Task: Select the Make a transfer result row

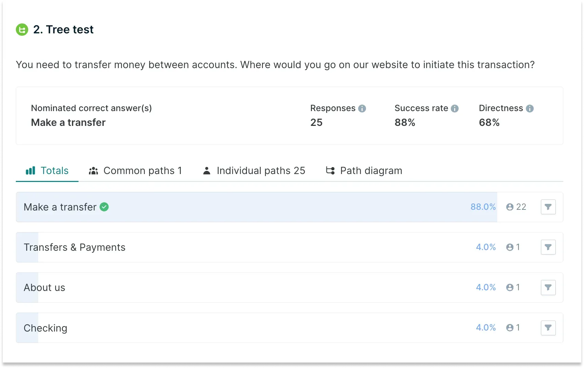Action: click(x=241, y=207)
